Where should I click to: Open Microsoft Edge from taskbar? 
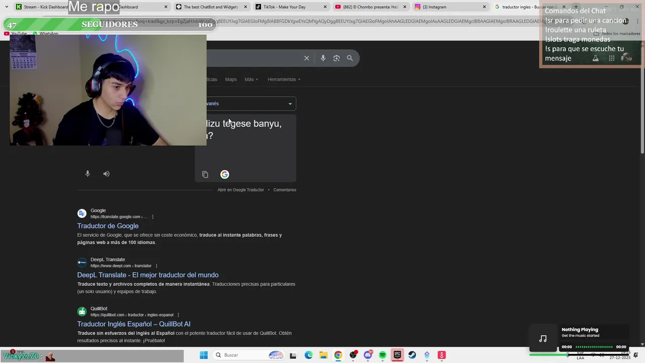308,355
